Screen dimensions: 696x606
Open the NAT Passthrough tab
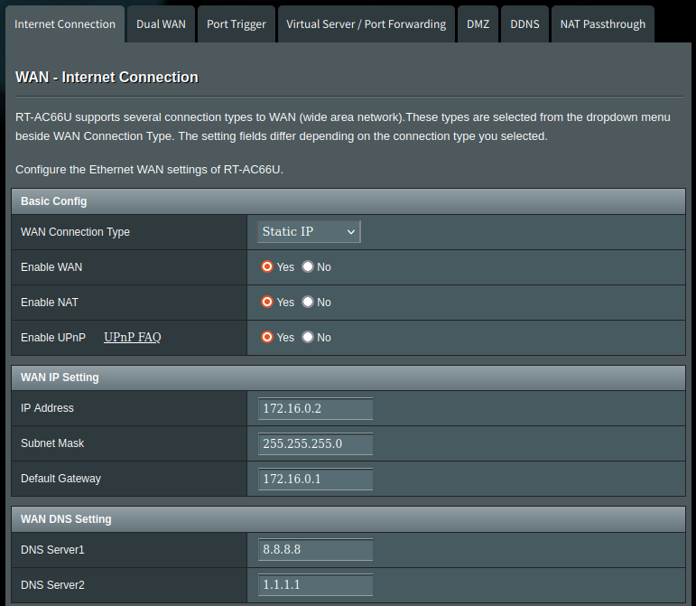pos(602,24)
